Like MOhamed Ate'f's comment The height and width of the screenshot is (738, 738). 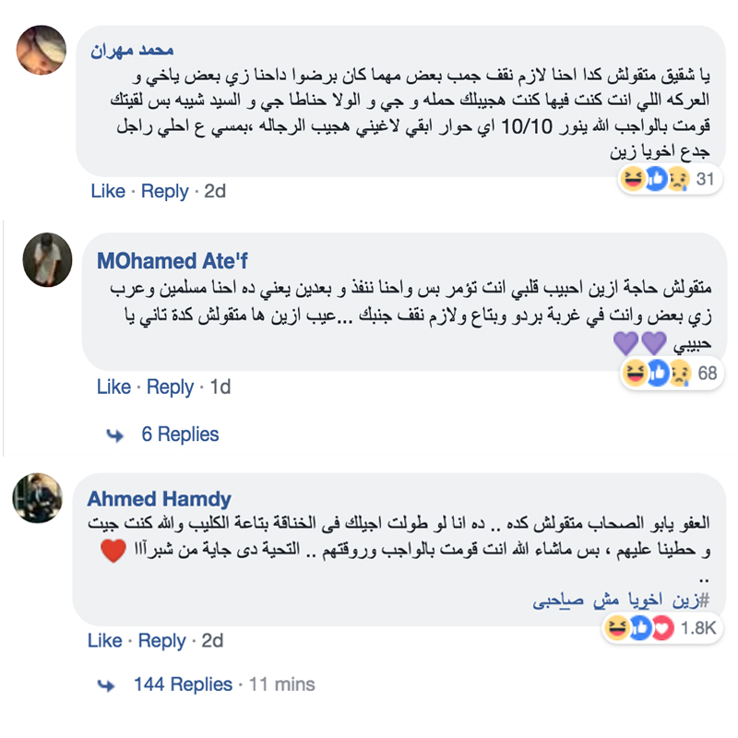(113, 387)
